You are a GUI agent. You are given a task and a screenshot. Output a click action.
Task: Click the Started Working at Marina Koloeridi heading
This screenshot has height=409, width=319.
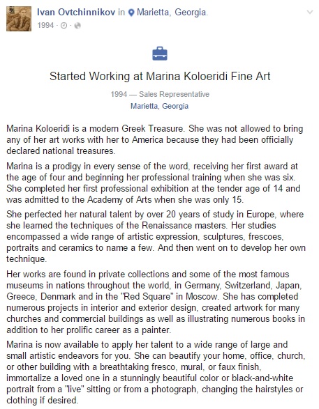[160, 76]
